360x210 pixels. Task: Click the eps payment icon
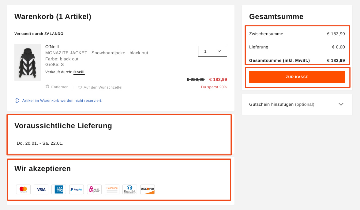[94, 189]
